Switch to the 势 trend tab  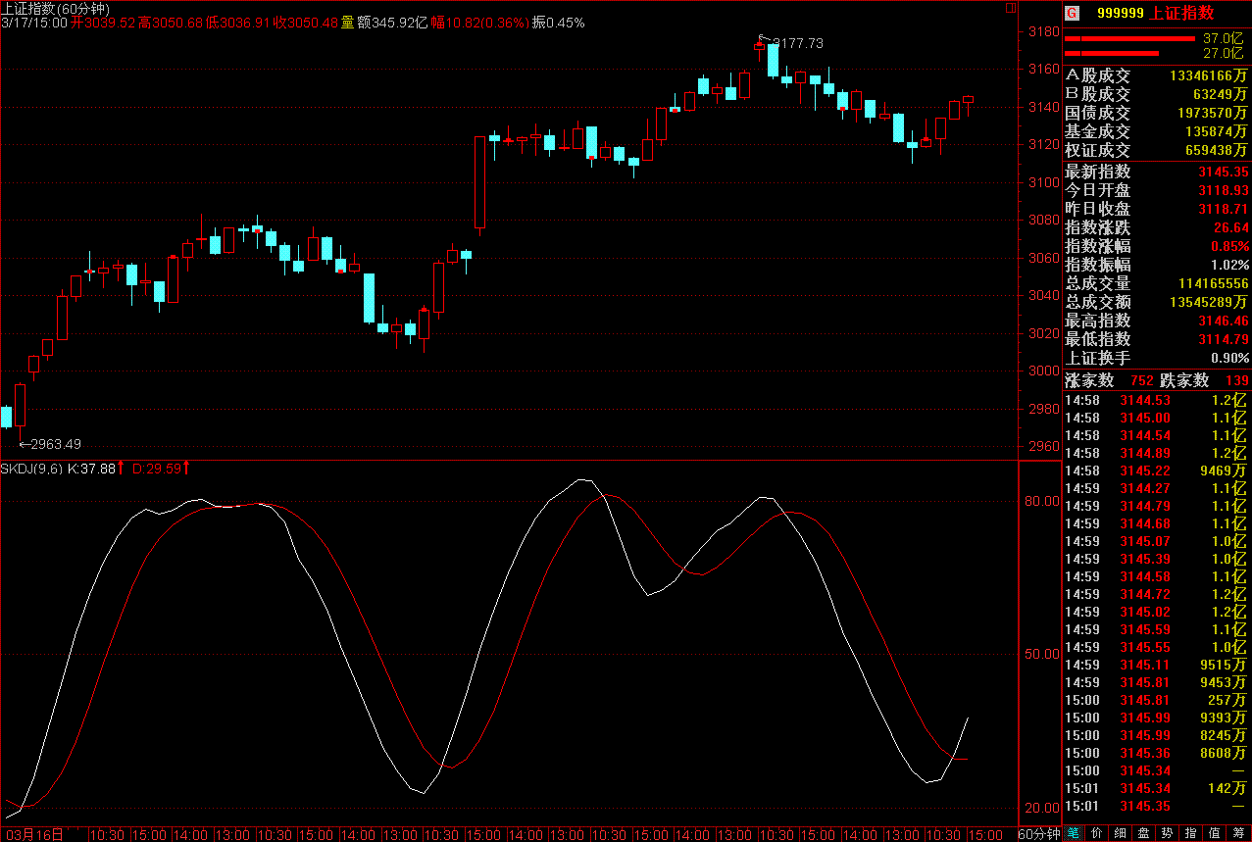tap(1168, 833)
